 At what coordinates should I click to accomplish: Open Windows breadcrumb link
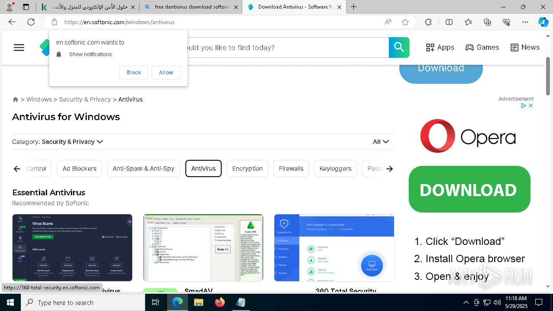pos(39,99)
